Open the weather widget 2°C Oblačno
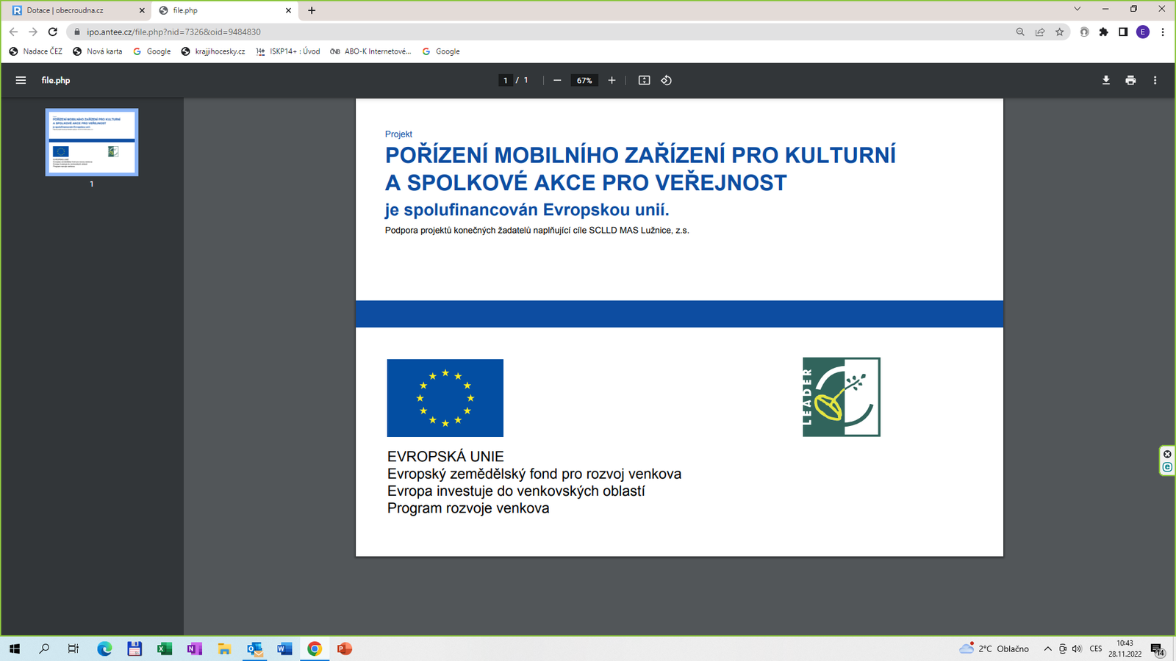The image size is (1176, 661). click(x=994, y=649)
